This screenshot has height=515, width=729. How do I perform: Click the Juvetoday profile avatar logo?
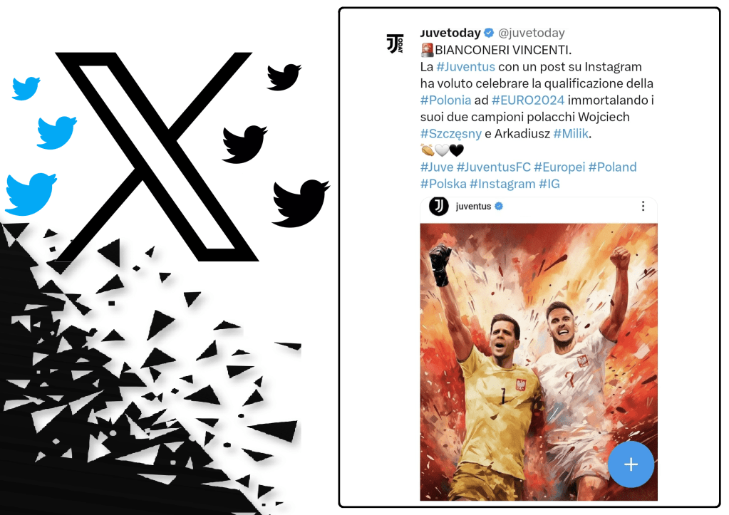pyautogui.click(x=395, y=43)
